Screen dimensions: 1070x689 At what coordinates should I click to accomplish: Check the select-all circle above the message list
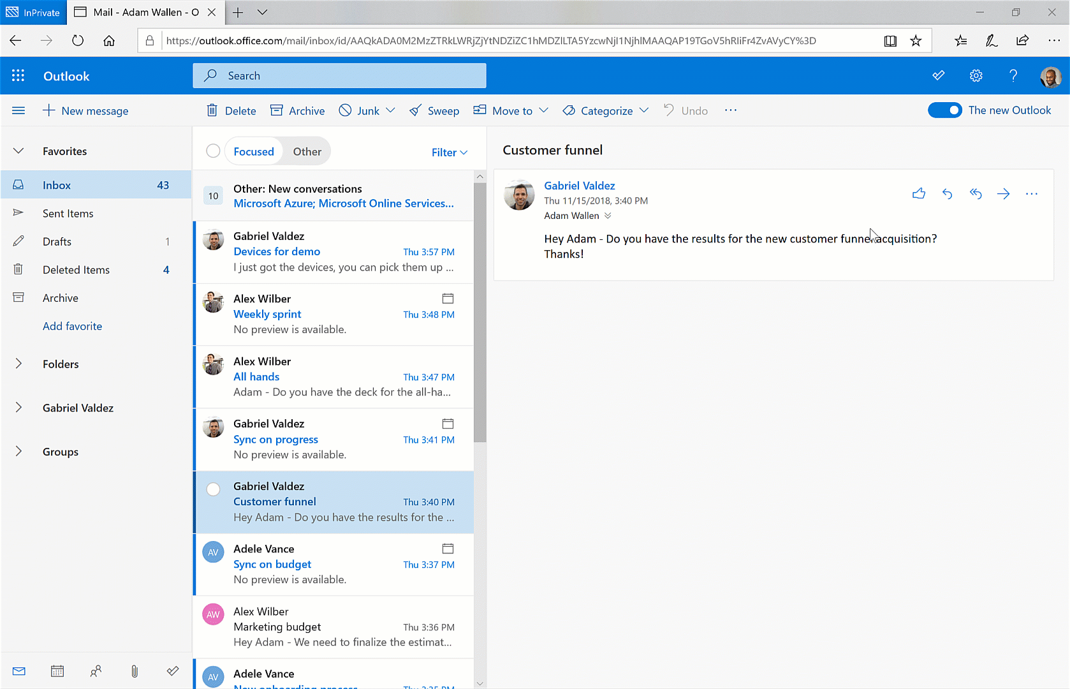[213, 151]
